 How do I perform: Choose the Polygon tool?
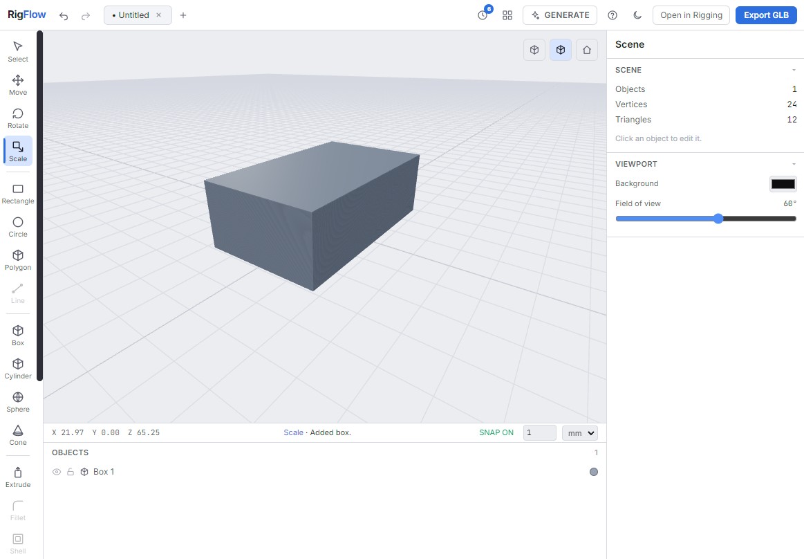18,259
